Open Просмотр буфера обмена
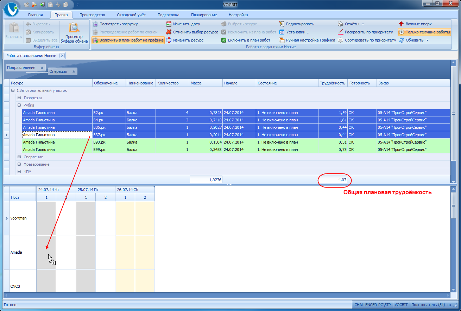 74,32
